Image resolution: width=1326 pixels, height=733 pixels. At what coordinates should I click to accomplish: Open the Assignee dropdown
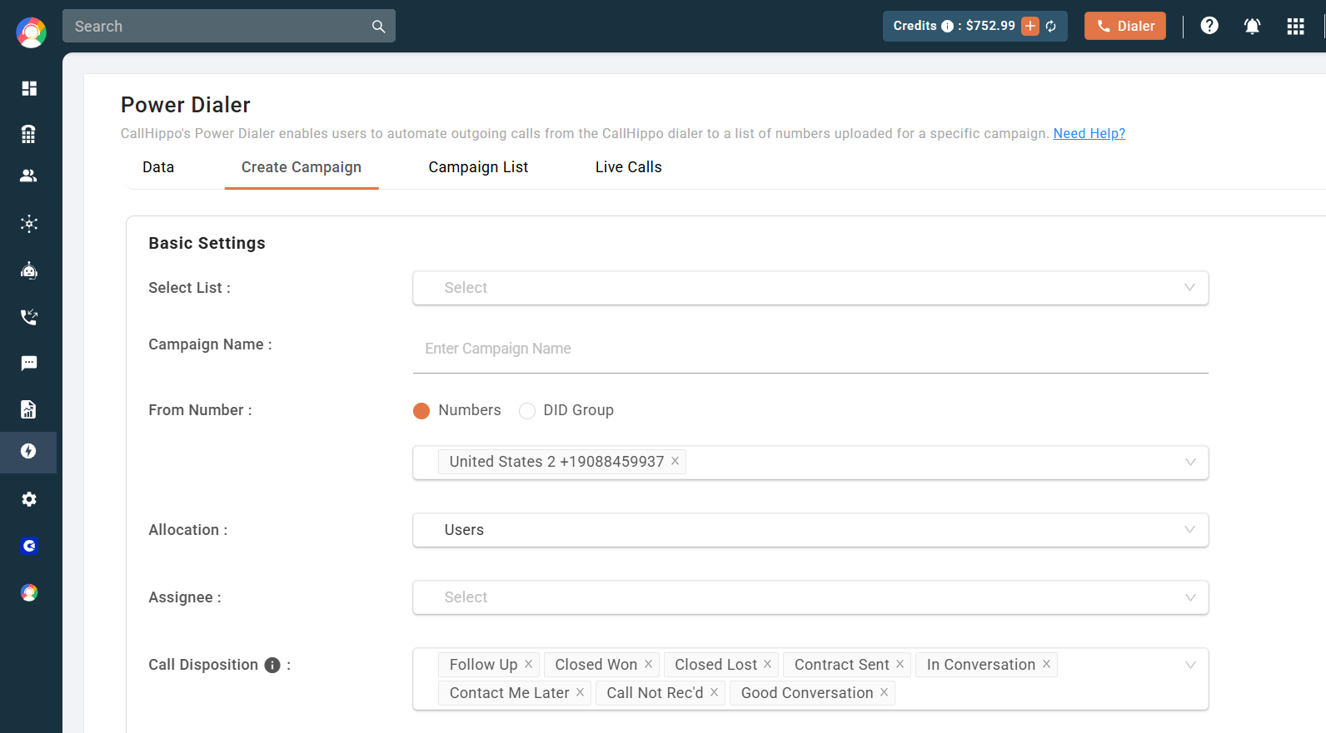coord(810,597)
